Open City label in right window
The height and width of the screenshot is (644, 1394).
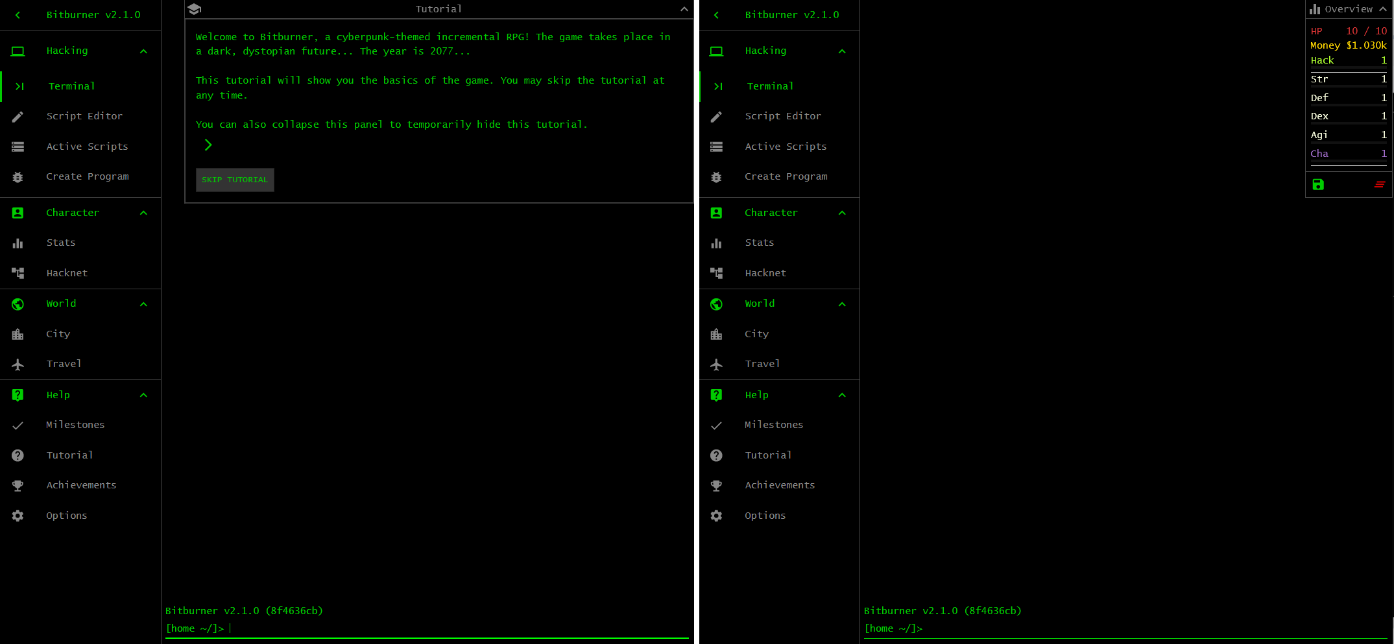(x=756, y=334)
